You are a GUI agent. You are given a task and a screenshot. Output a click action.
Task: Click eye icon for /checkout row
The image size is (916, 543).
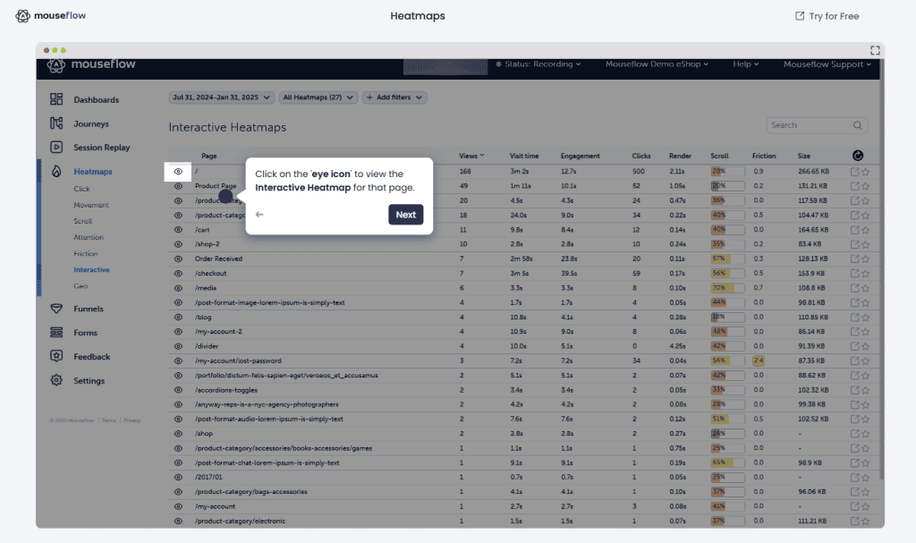[x=178, y=274]
